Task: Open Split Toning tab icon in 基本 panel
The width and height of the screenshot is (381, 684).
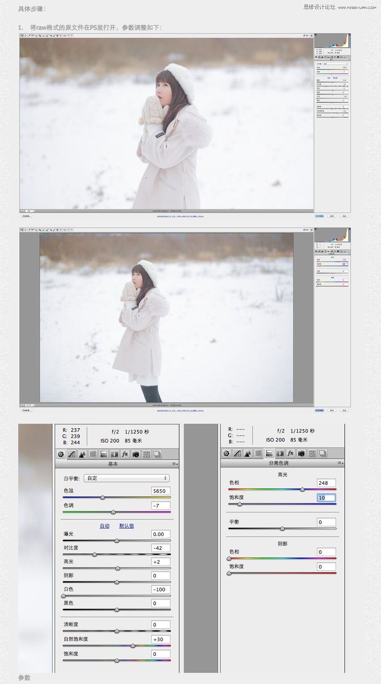Action: (x=104, y=454)
